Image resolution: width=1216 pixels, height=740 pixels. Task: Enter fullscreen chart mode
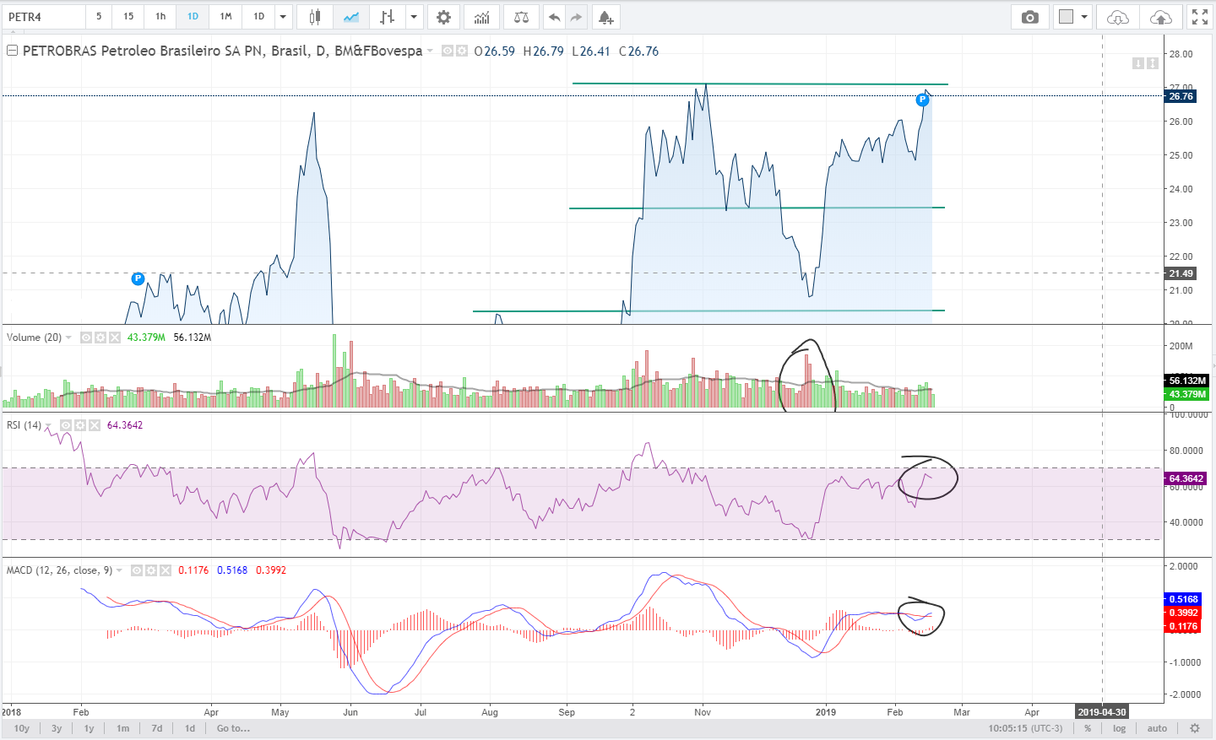1199,17
